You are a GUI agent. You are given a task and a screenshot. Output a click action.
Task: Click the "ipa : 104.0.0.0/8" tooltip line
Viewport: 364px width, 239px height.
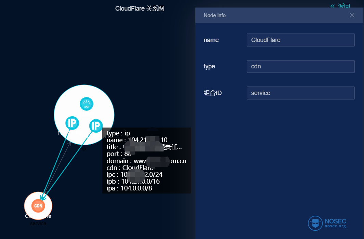click(x=129, y=188)
